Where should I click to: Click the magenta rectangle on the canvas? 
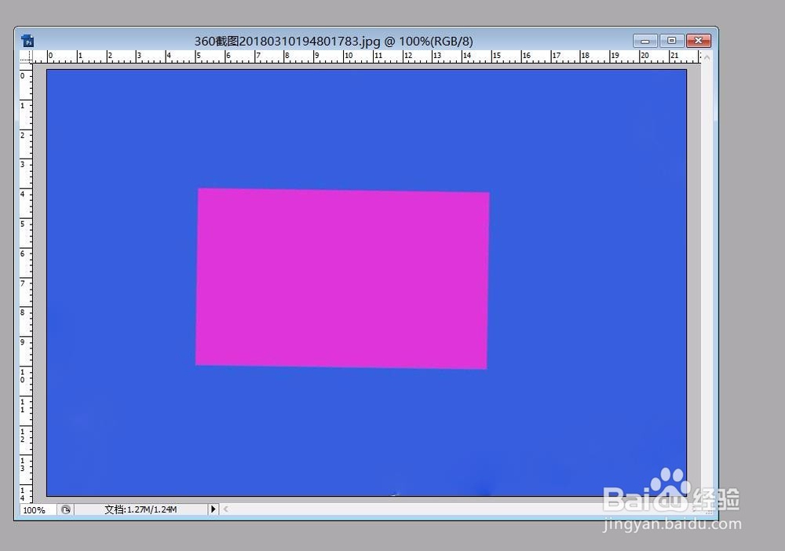point(342,279)
